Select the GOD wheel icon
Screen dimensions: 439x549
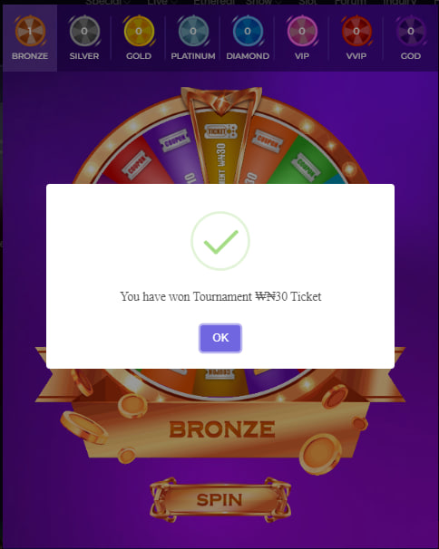coord(411,31)
